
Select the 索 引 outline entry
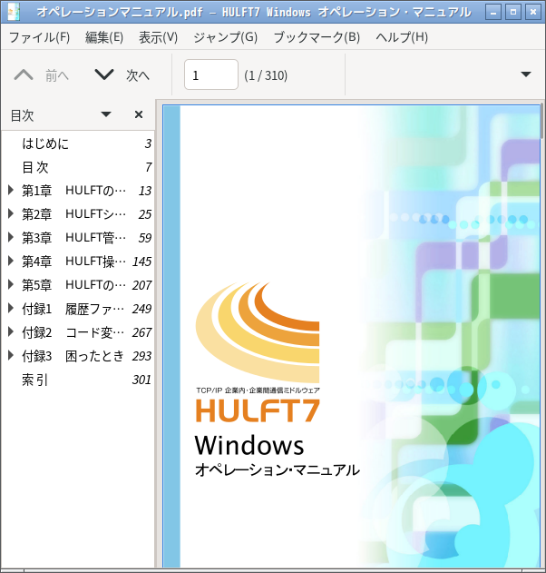(x=77, y=380)
